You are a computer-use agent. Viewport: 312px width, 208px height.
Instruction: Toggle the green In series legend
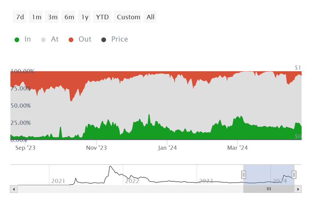pos(23,39)
